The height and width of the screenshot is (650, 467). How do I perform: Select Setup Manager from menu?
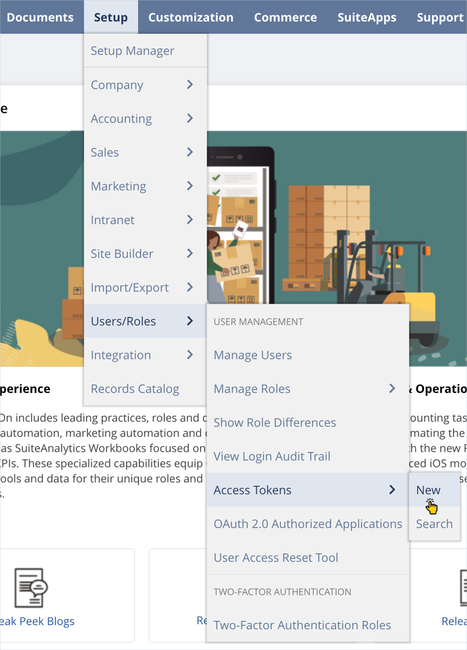pos(132,51)
